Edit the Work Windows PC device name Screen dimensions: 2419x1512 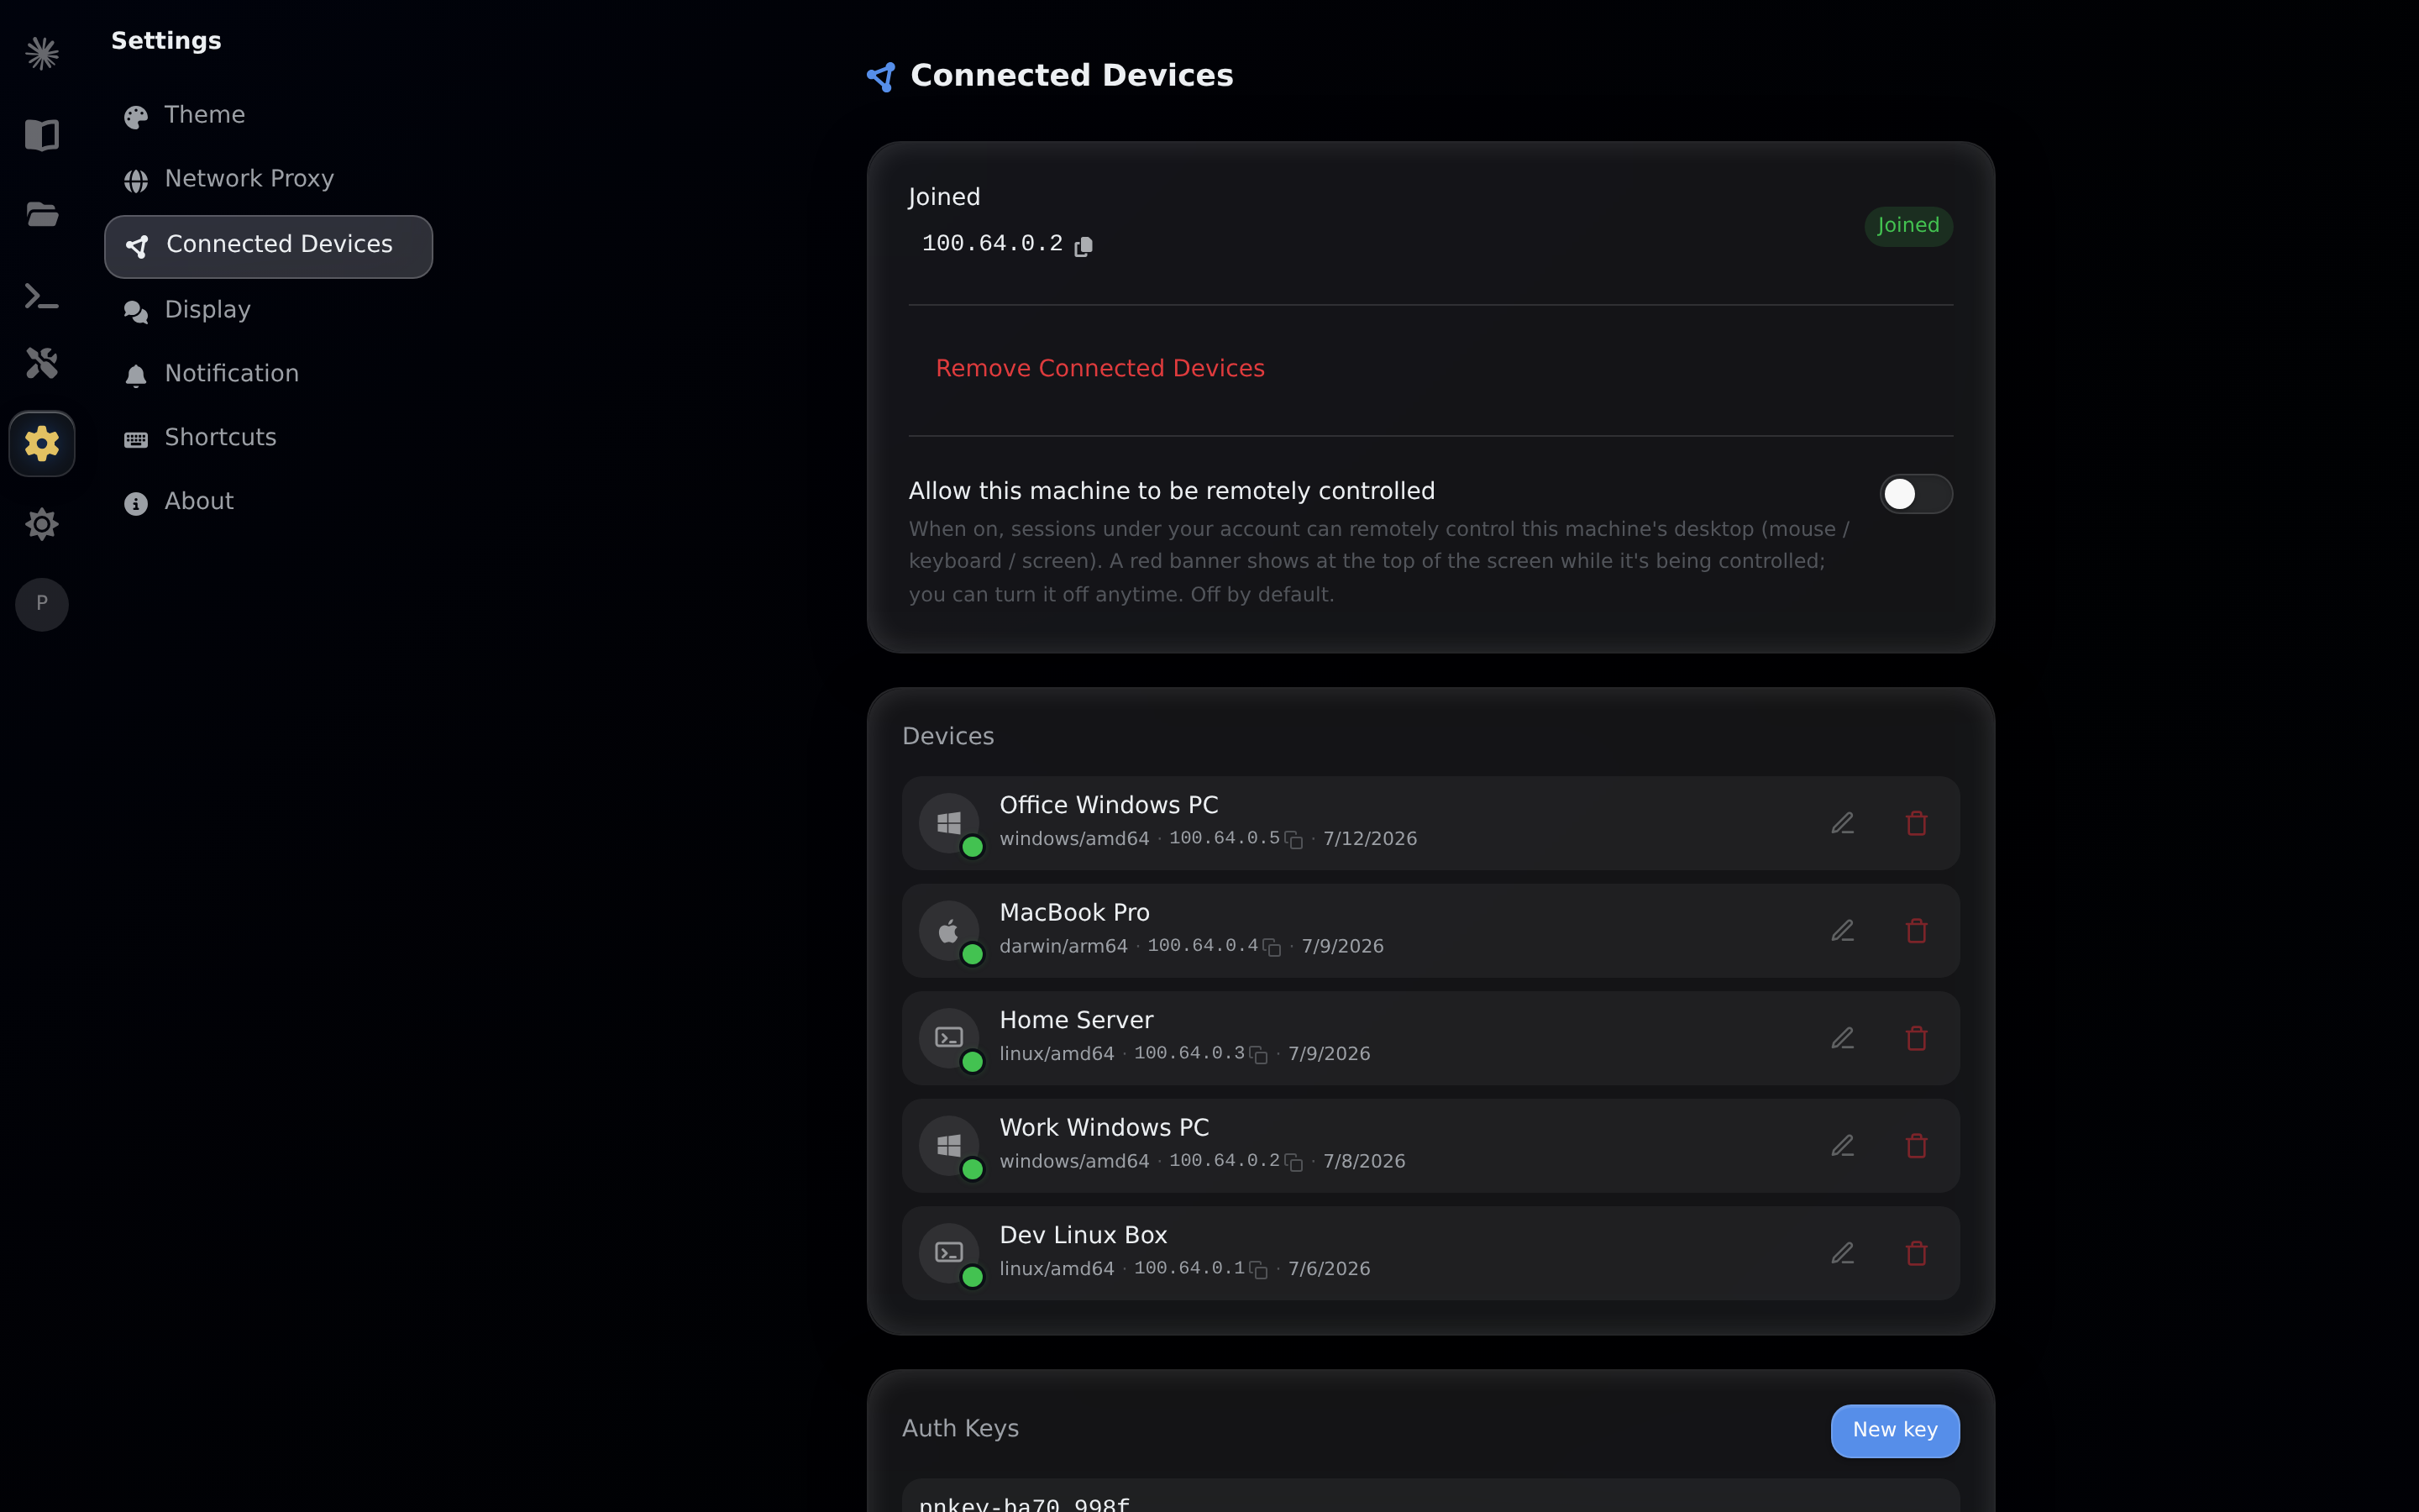(1842, 1146)
